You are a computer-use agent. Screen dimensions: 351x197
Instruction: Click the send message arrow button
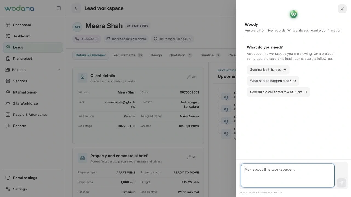click(341, 183)
